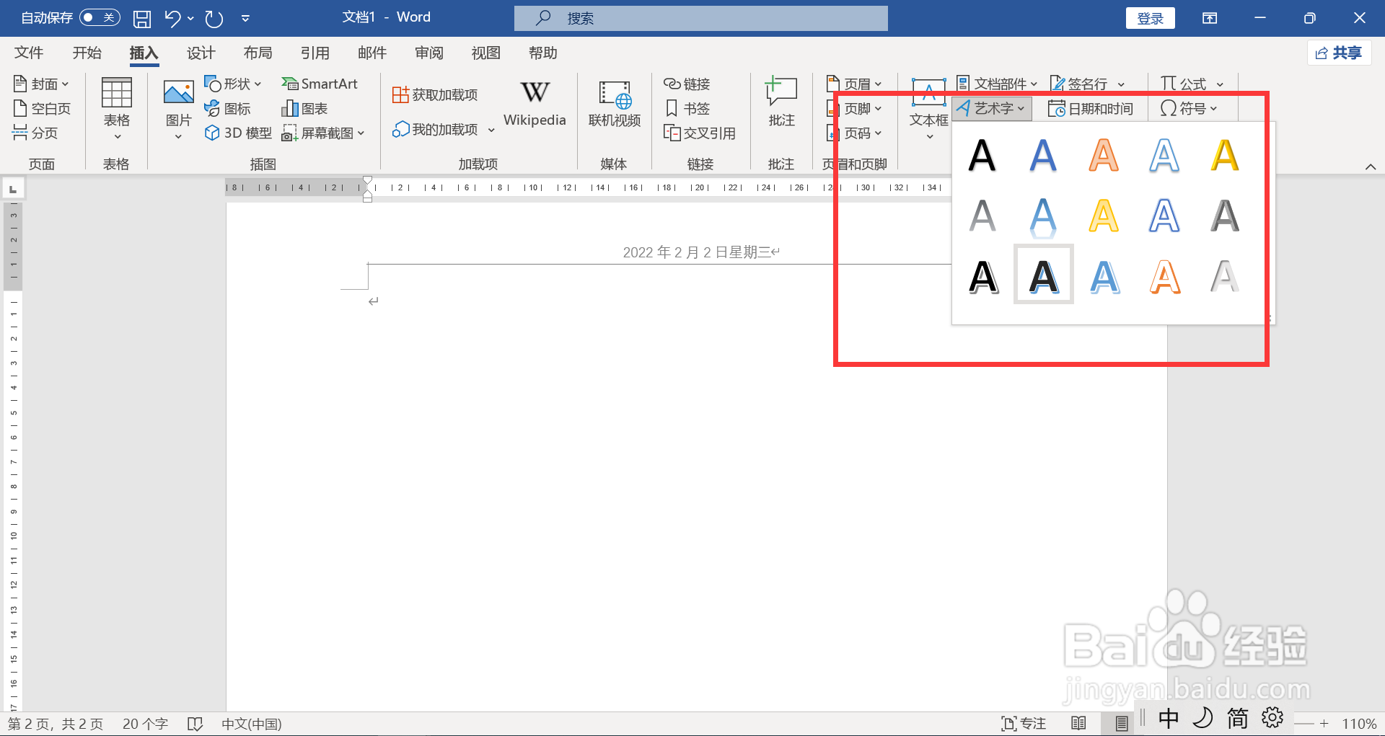Choose the orange fill WordArt style in the first row
The height and width of the screenshot is (736, 1385).
[1104, 155]
